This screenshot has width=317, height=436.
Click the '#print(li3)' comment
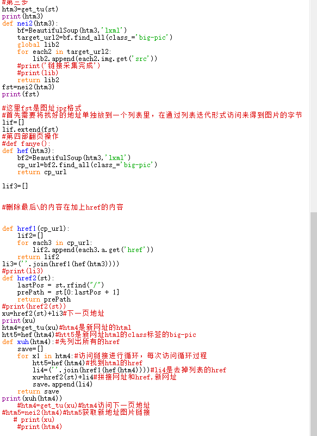pos(22,271)
